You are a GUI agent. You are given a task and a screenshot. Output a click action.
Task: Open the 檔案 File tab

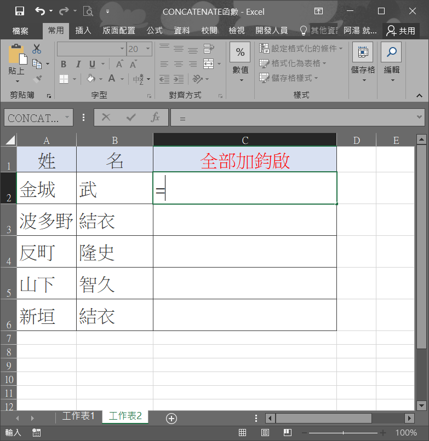20,31
